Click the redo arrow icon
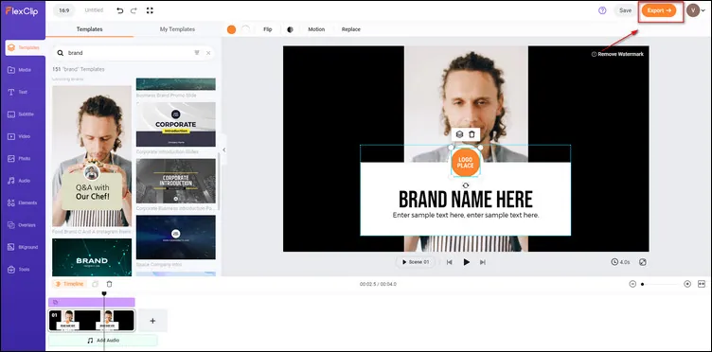The height and width of the screenshot is (352, 712). 134,10
